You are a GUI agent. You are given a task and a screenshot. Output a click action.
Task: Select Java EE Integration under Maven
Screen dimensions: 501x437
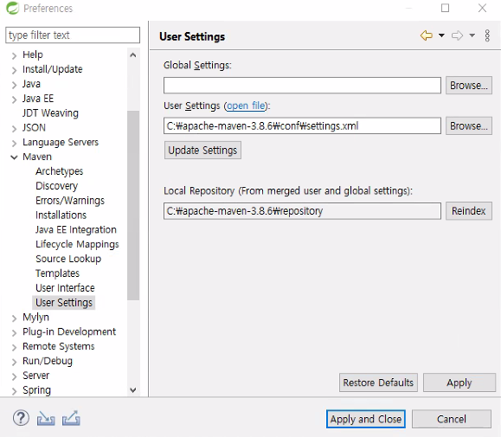coord(76,229)
